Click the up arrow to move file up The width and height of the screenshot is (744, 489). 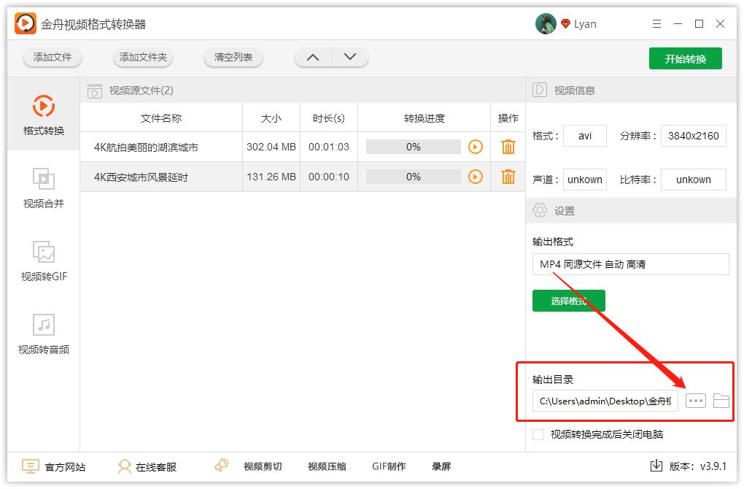pos(313,55)
